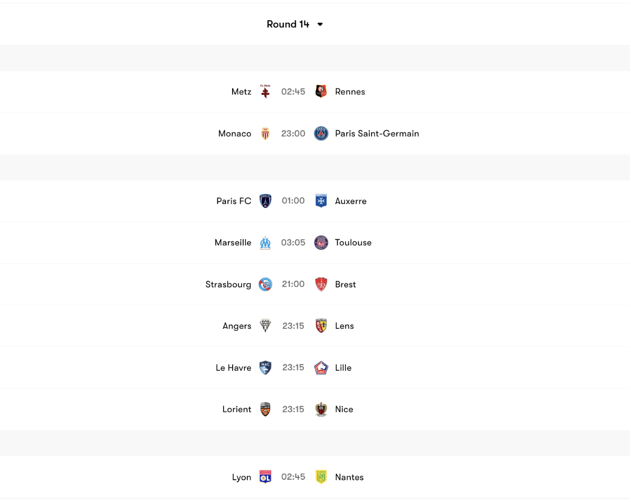The image size is (631, 502).
Task: Open the Round 14 selector dropdown
Action: pos(295,24)
